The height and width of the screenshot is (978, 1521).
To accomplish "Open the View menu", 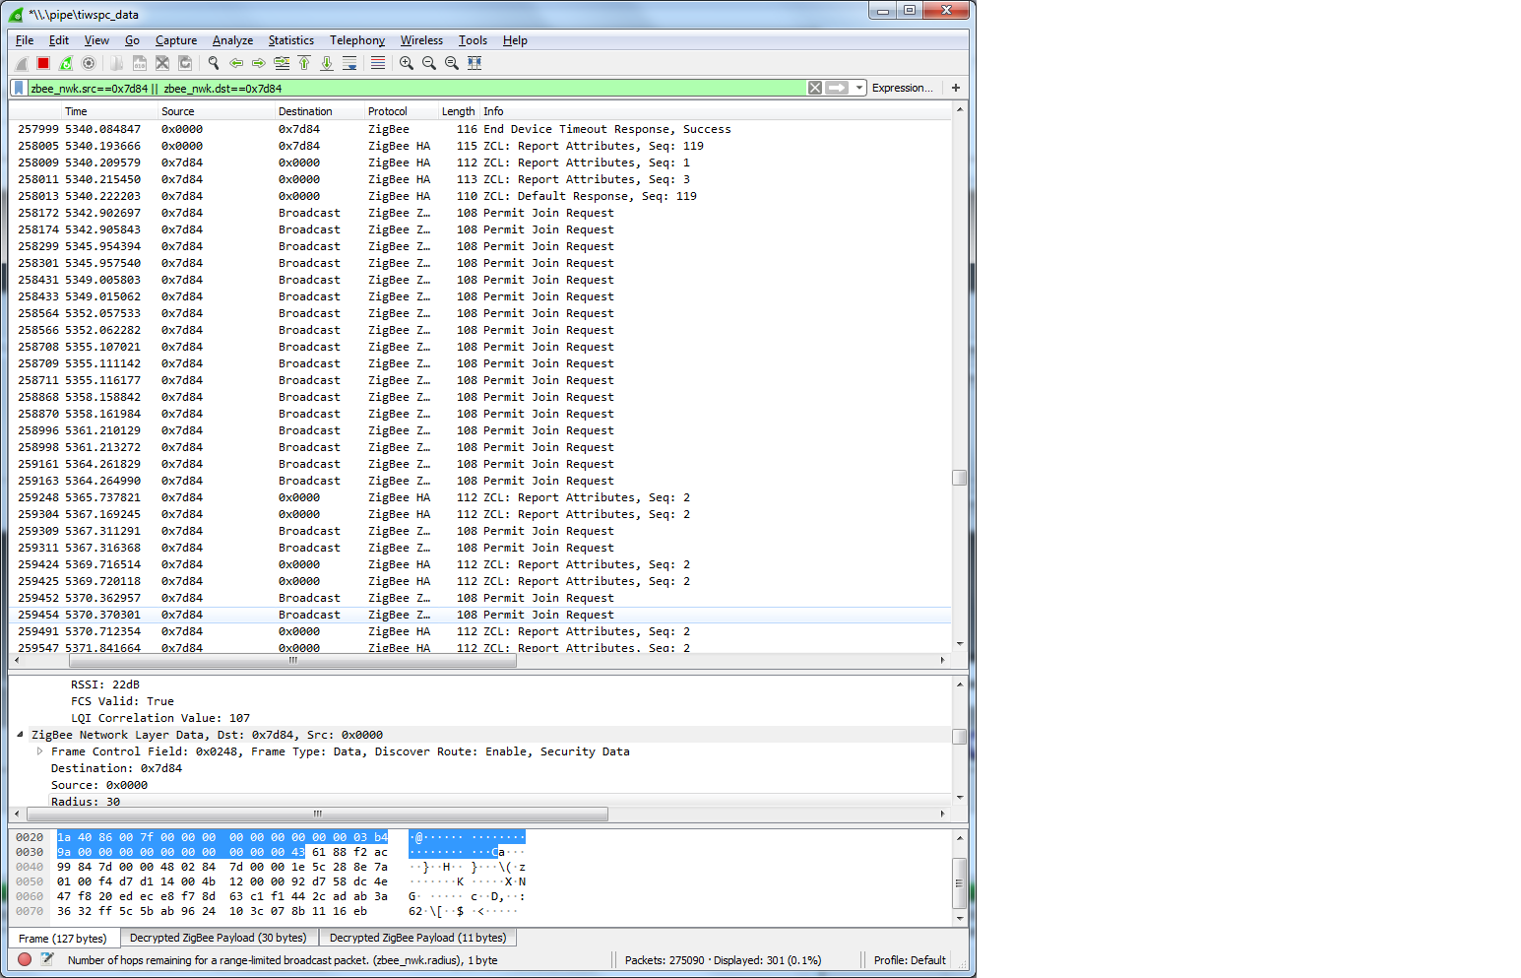I will pos(96,40).
